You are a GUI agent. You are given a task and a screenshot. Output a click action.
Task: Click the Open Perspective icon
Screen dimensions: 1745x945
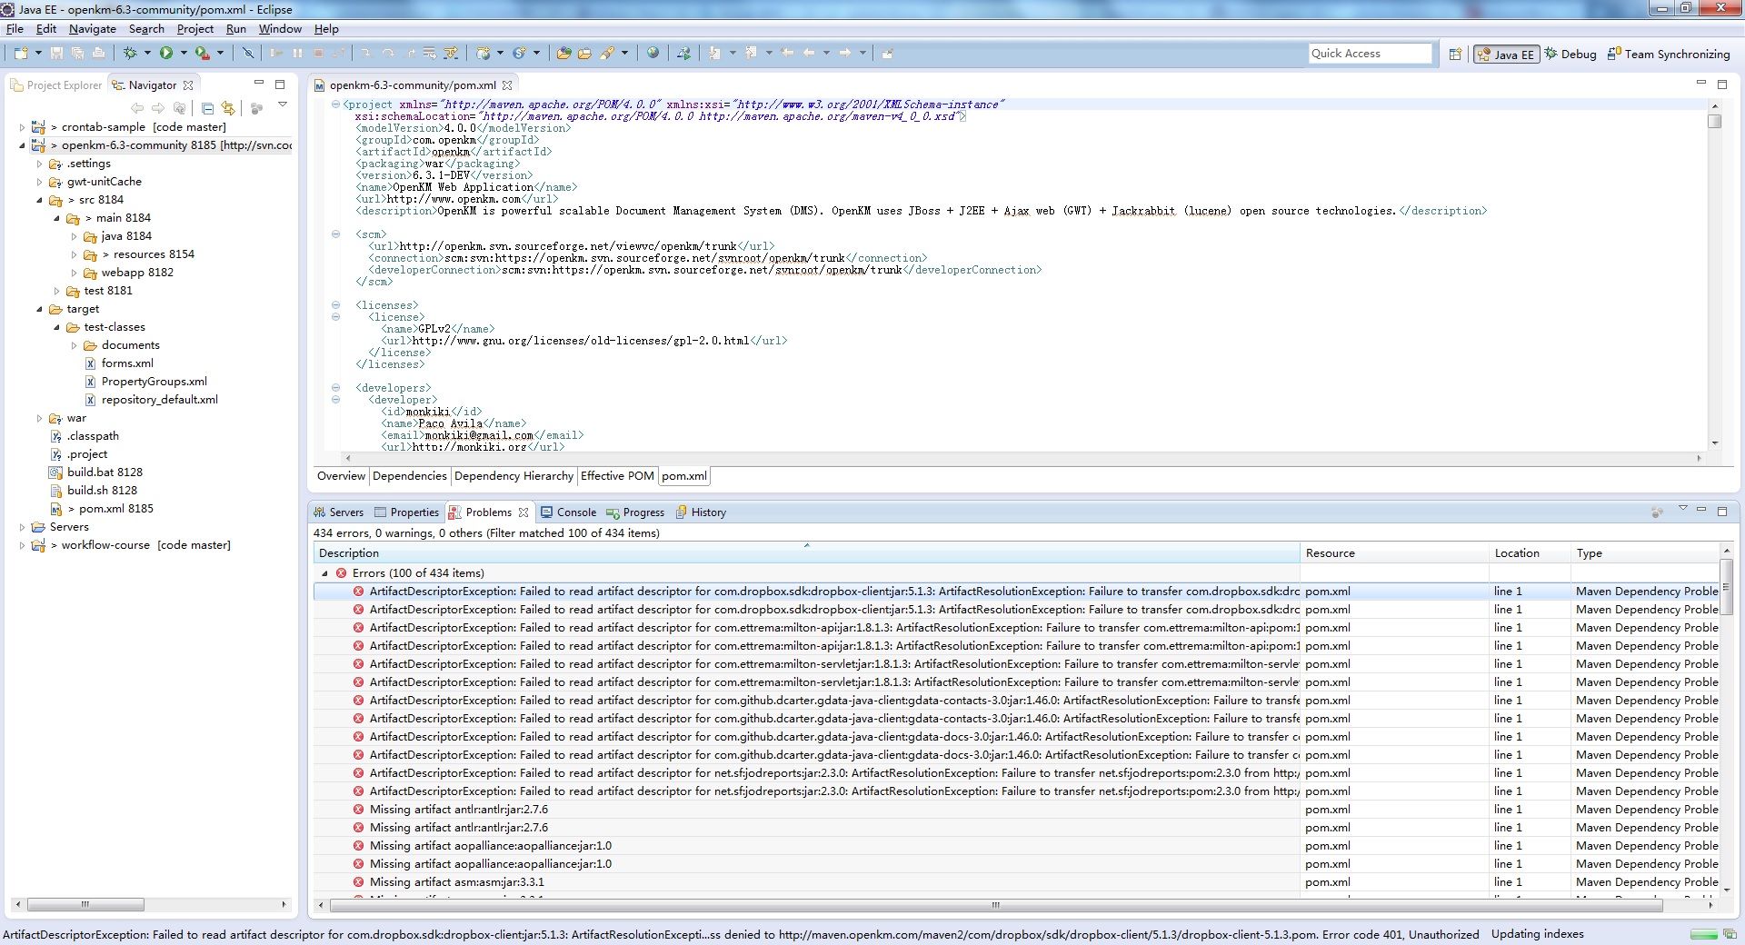pyautogui.click(x=1454, y=55)
